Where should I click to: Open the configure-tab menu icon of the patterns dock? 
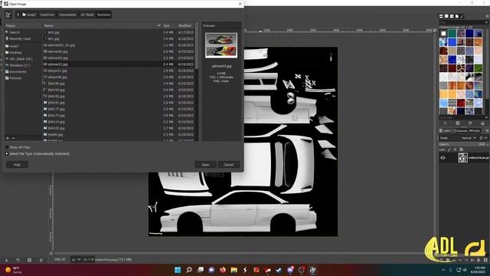(x=487, y=16)
